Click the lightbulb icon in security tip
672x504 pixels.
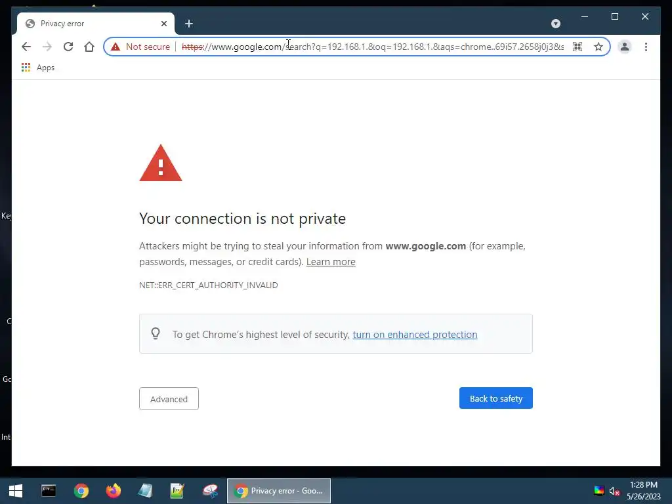(156, 333)
